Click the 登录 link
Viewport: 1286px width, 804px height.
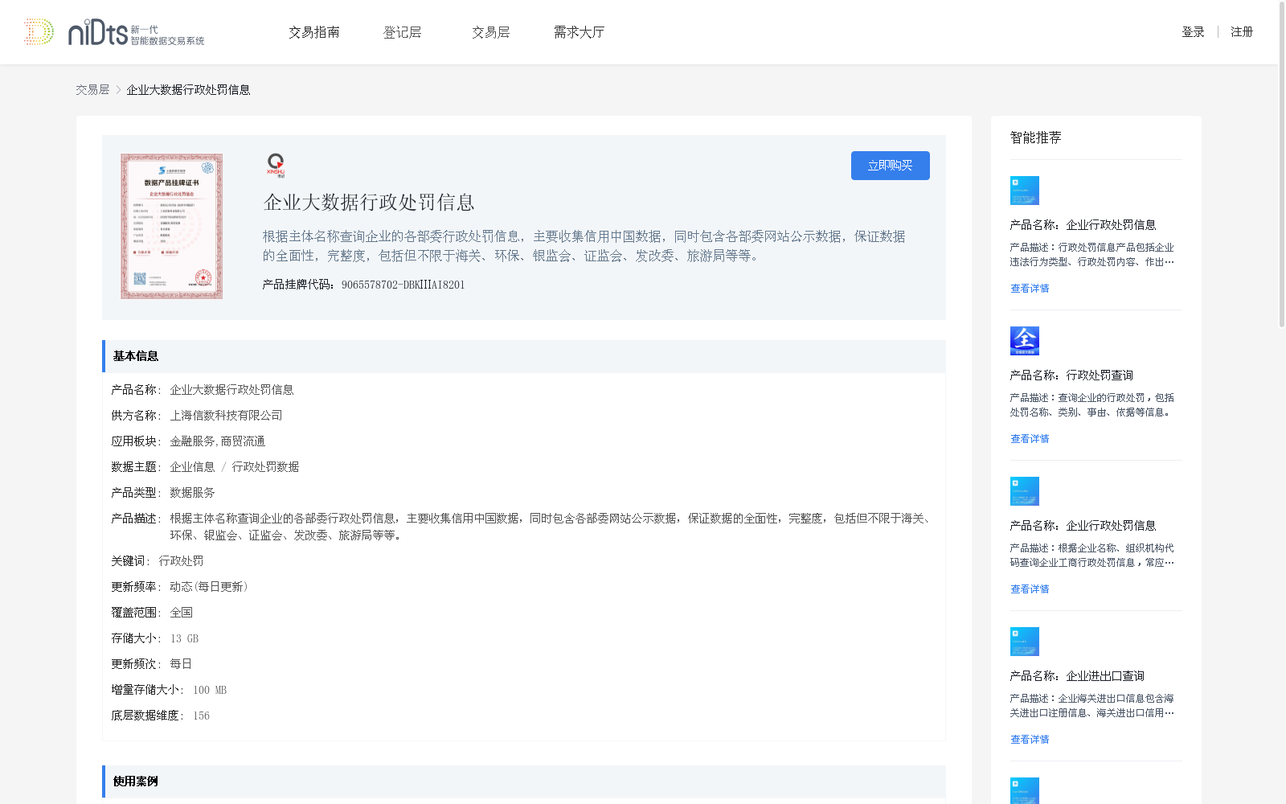tap(1193, 32)
